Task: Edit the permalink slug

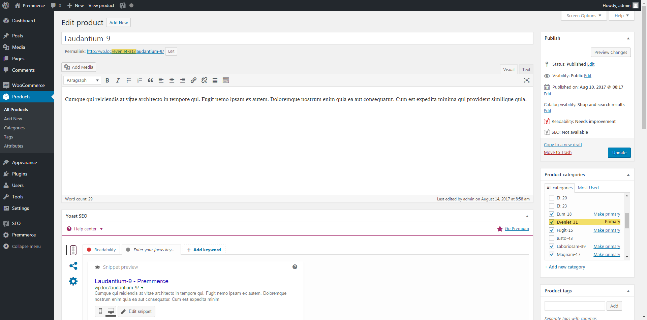Action: (171, 51)
